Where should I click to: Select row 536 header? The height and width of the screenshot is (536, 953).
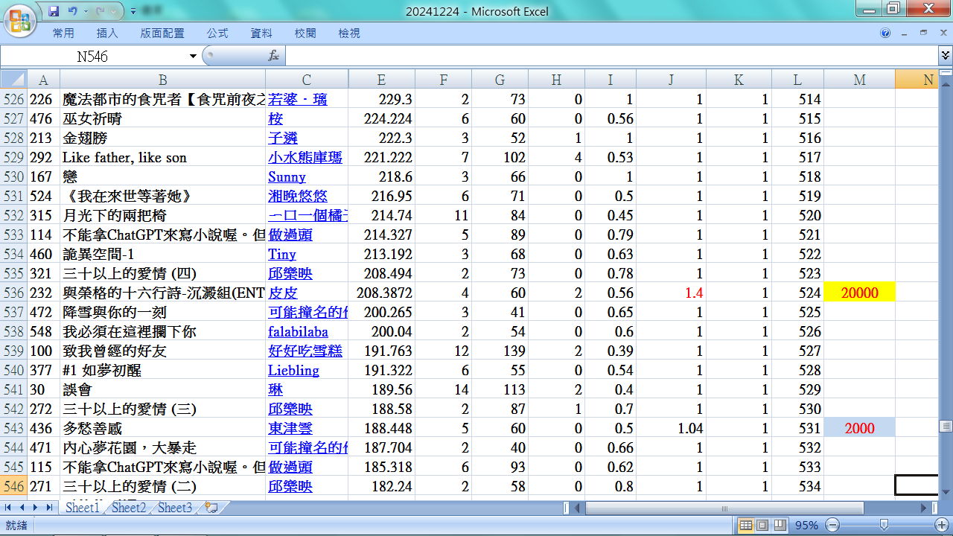13,293
